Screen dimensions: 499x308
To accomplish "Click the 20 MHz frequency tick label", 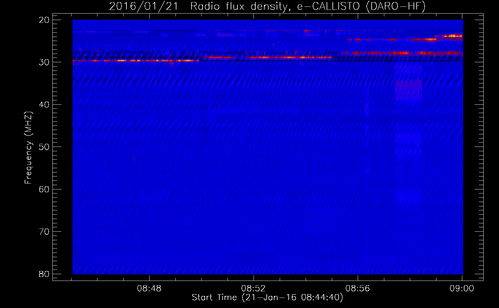I will 44,20.
